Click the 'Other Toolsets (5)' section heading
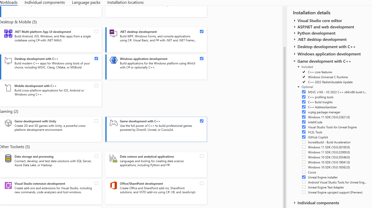The image size is (372, 208). (x=15, y=147)
